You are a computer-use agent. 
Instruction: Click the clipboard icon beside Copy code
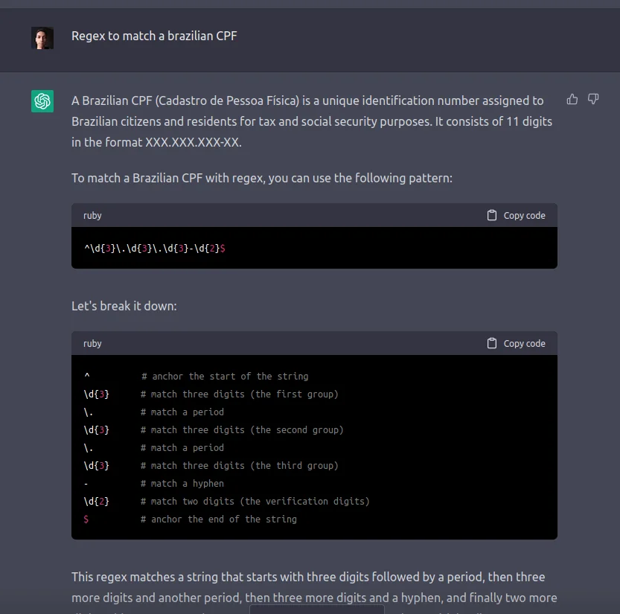coord(492,214)
